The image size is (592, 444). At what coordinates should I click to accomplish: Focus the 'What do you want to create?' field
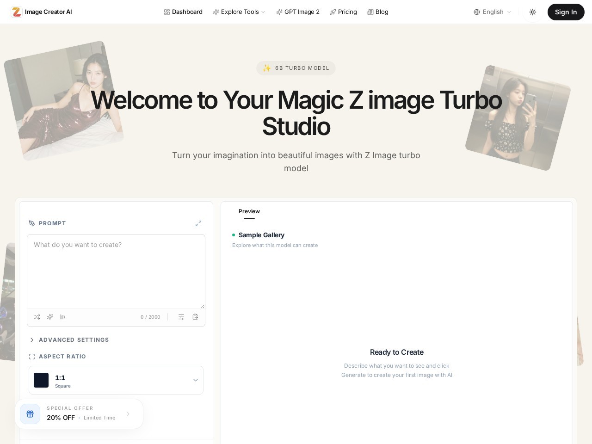click(116, 271)
